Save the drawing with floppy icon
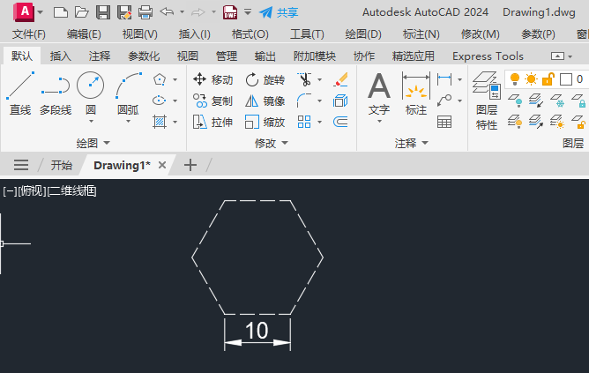Image resolution: width=589 pixels, height=373 pixels. [103, 12]
